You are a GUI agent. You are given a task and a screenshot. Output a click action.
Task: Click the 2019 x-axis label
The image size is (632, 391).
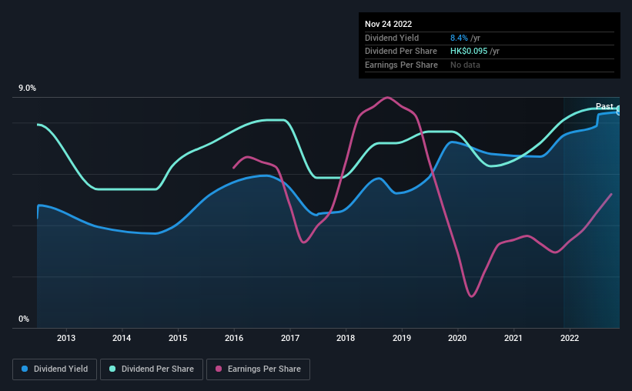402,338
